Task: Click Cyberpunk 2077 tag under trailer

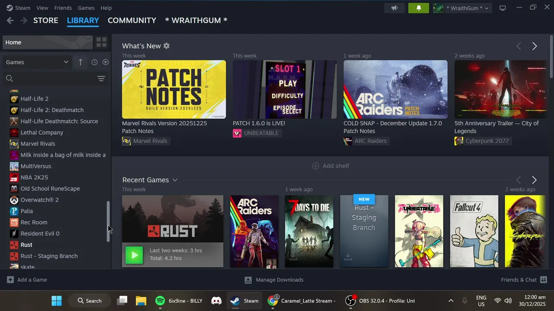Action: (482, 141)
